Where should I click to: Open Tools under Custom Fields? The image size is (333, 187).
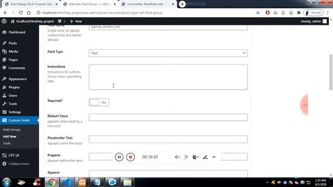point(7,143)
